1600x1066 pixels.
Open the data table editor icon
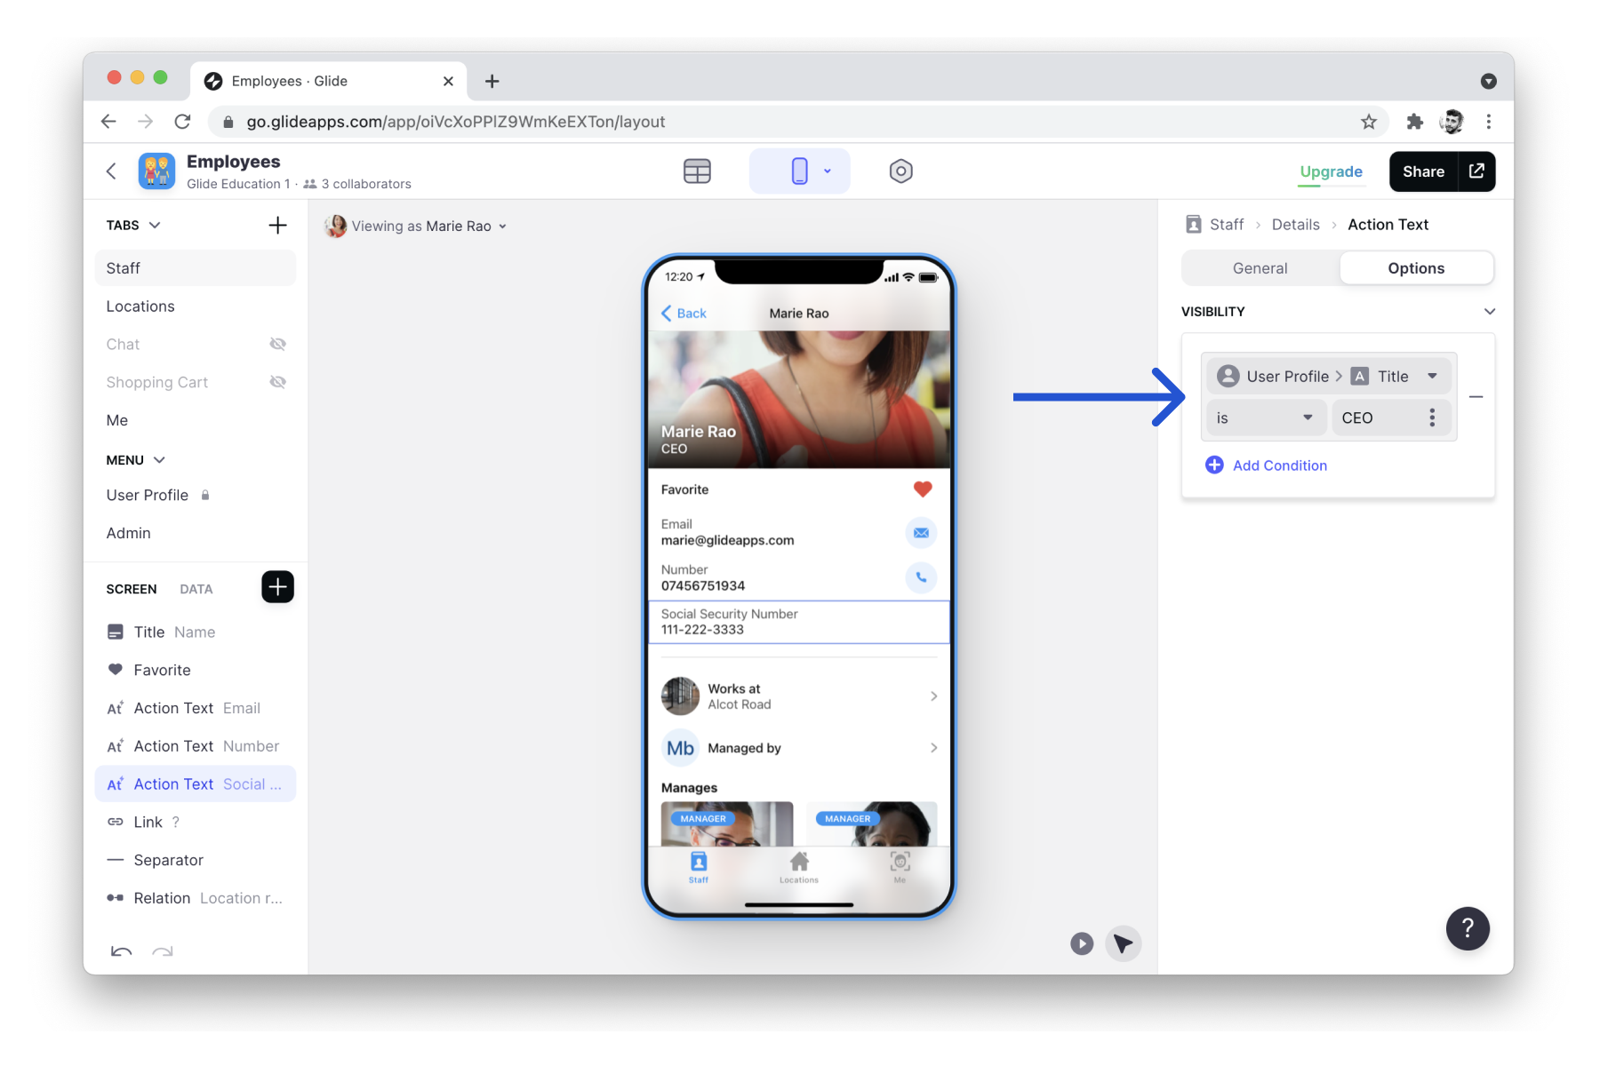pos(697,171)
